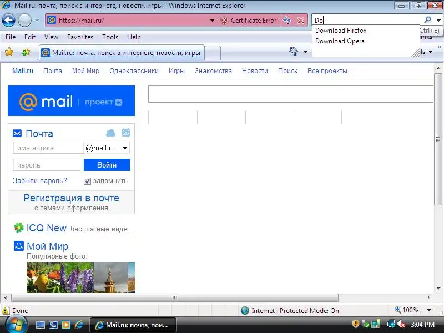
Task: Click the browser Back arrow button
Action: coord(8,21)
